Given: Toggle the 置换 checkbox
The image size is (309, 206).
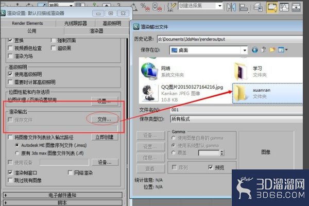Looking at the screenshot, I should tap(10, 40).
